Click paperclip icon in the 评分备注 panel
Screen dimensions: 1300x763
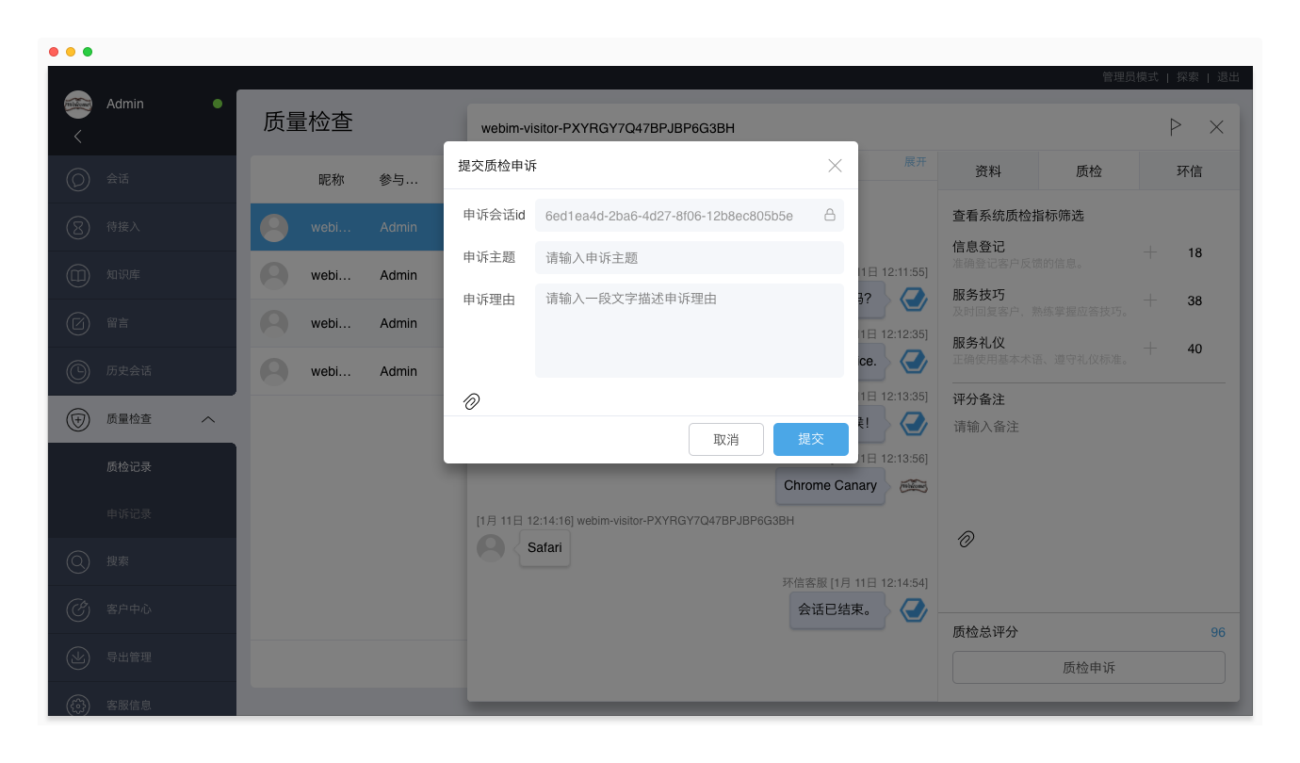tap(966, 539)
